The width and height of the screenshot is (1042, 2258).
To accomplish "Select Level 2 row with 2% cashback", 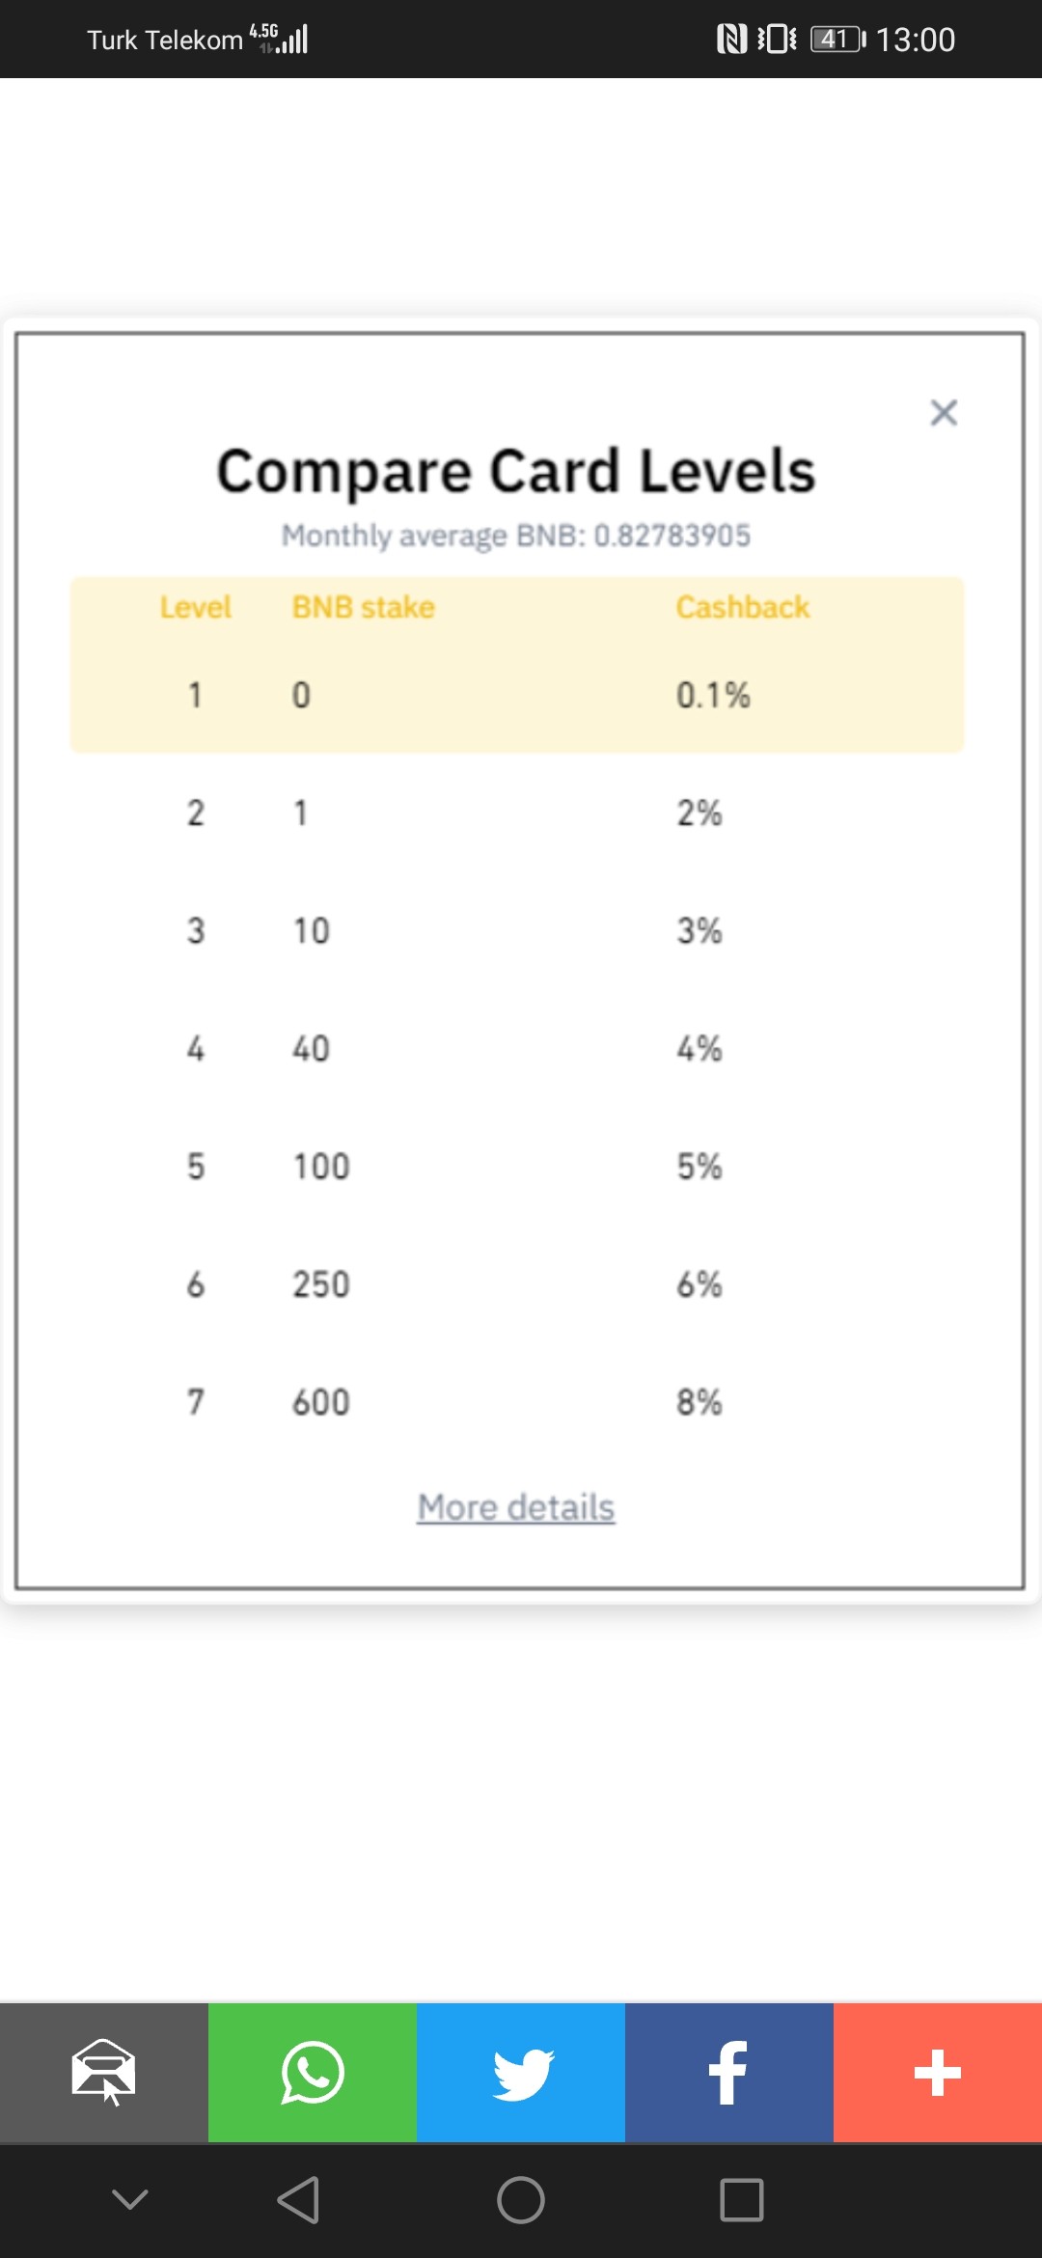I will pyautogui.click(x=517, y=812).
